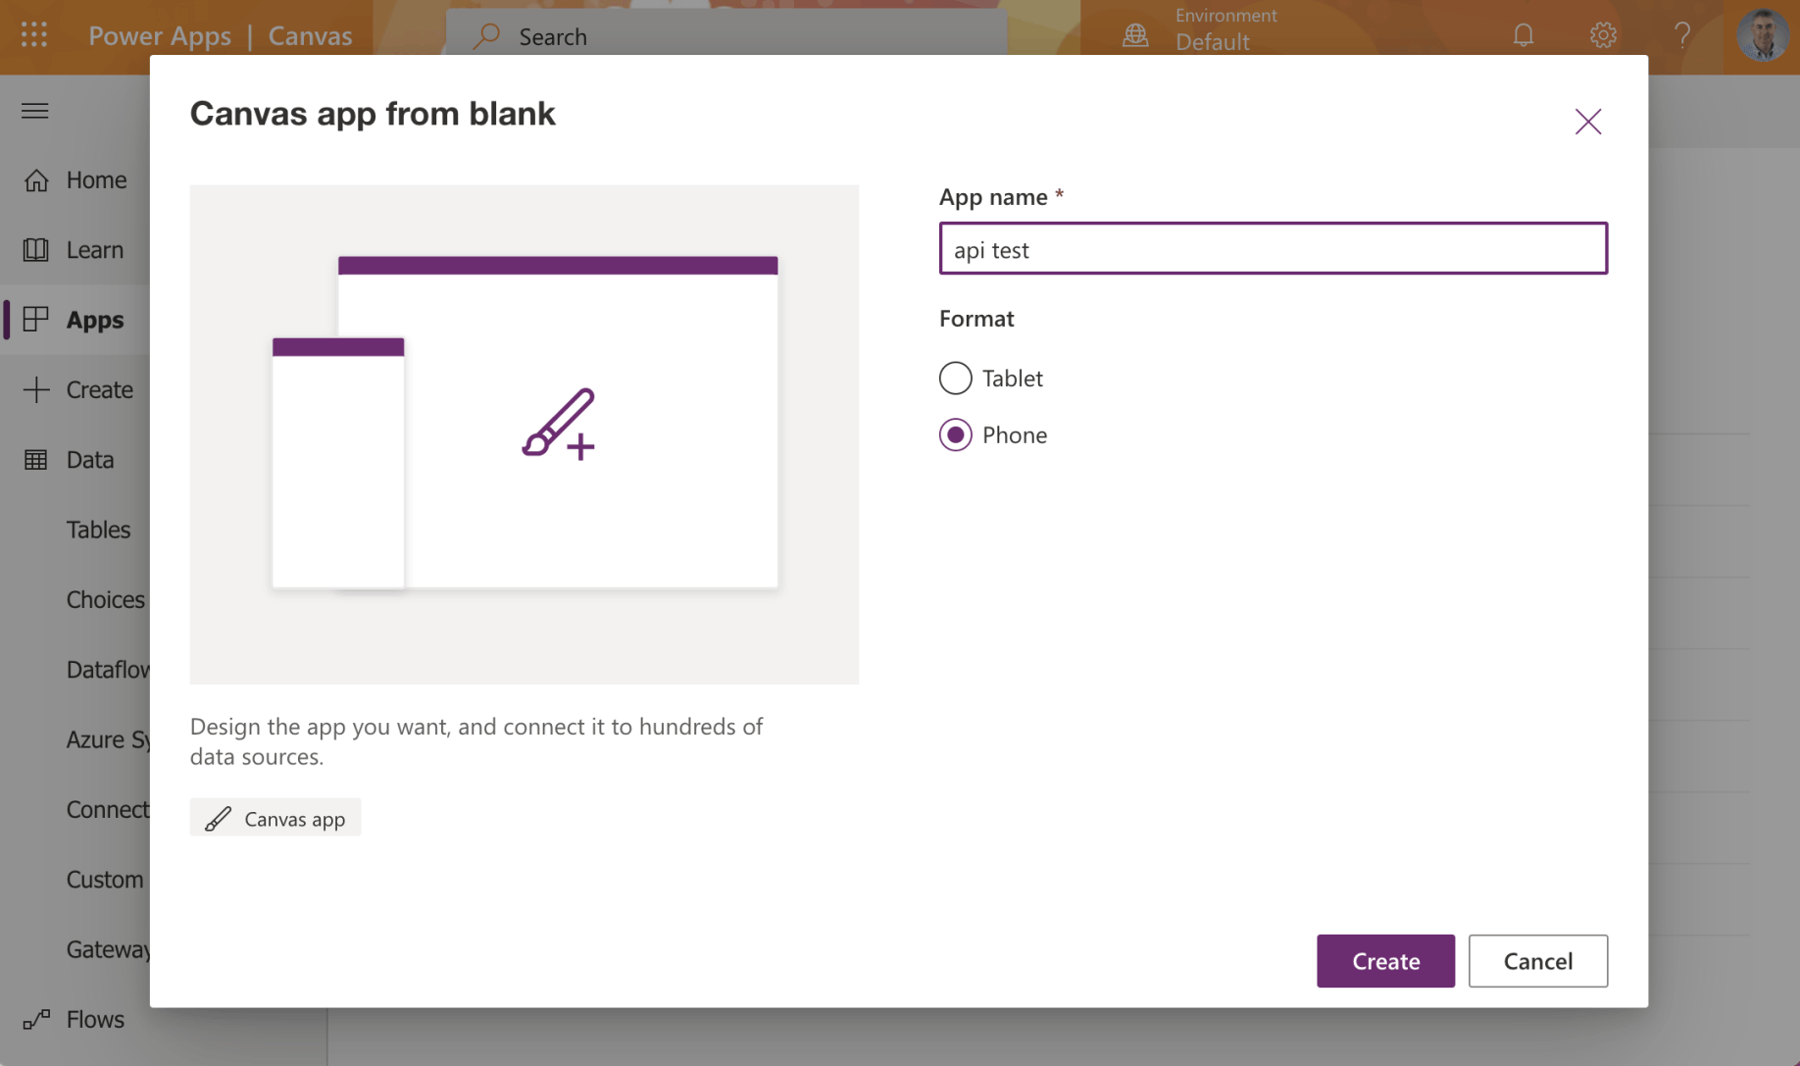This screenshot has height=1066, width=1800.
Task: Click the Environment globe icon
Action: (1135, 36)
